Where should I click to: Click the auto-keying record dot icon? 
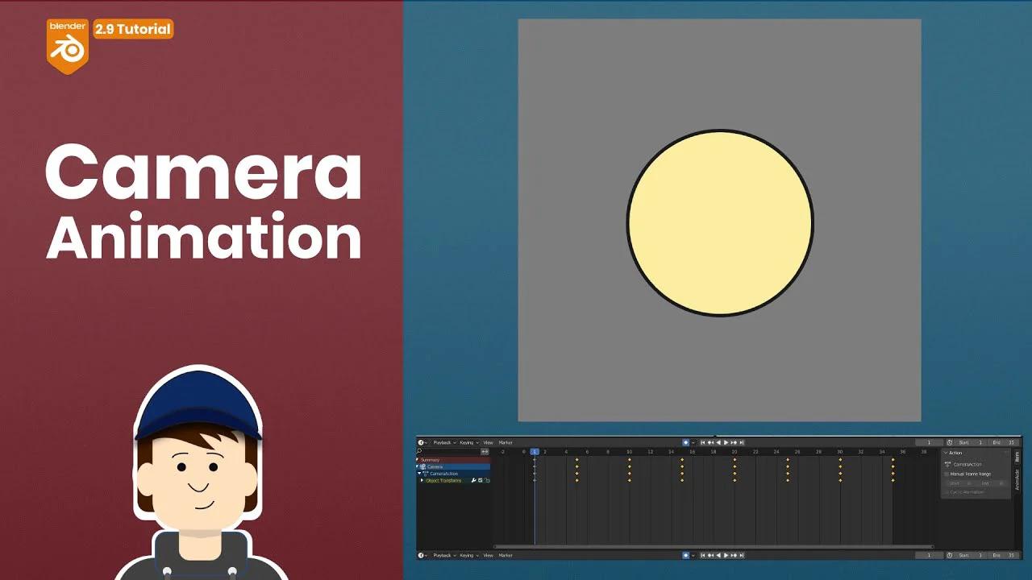(685, 441)
